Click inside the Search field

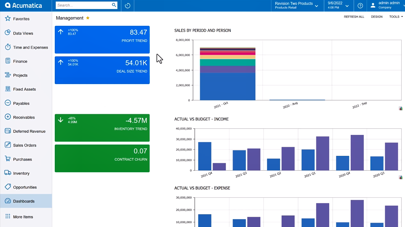pos(83,5)
